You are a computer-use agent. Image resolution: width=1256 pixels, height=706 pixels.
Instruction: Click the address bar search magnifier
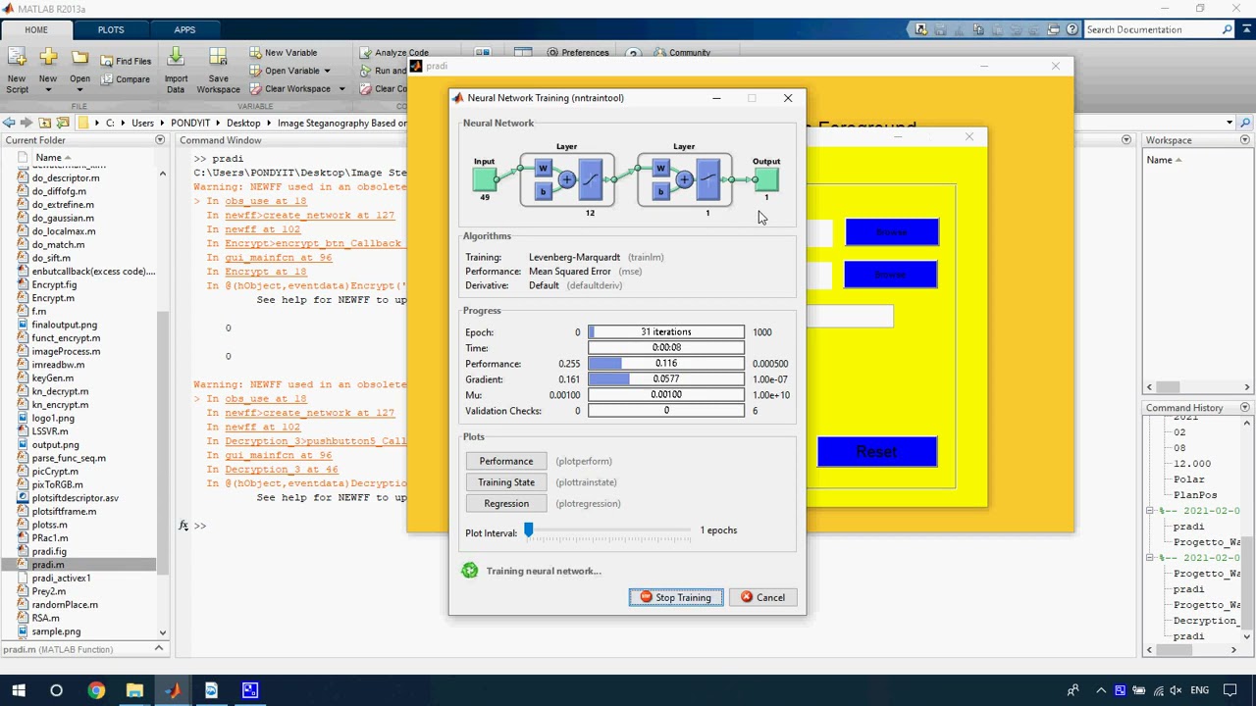coord(1246,123)
